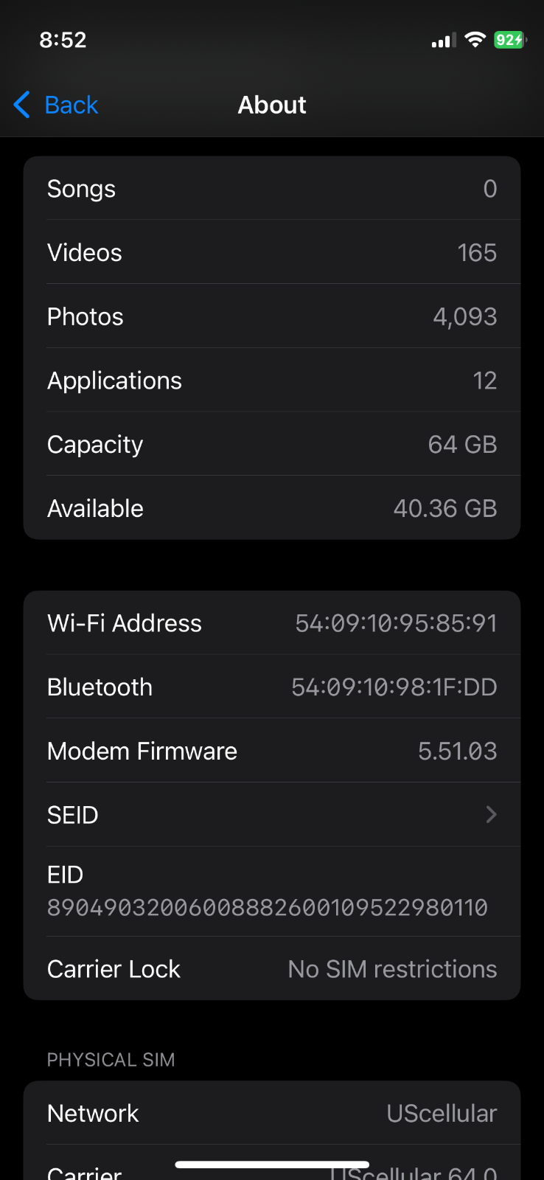Screen dimensions: 544x1180
Task: Tap the cellular signal bars icon
Action: coord(444,41)
